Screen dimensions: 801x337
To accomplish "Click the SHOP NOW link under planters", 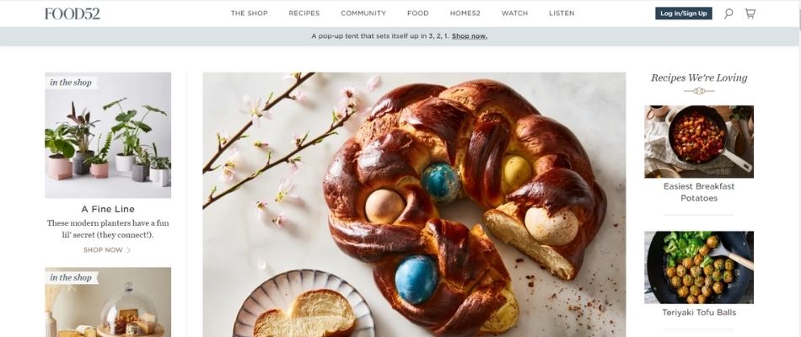I will (103, 250).
